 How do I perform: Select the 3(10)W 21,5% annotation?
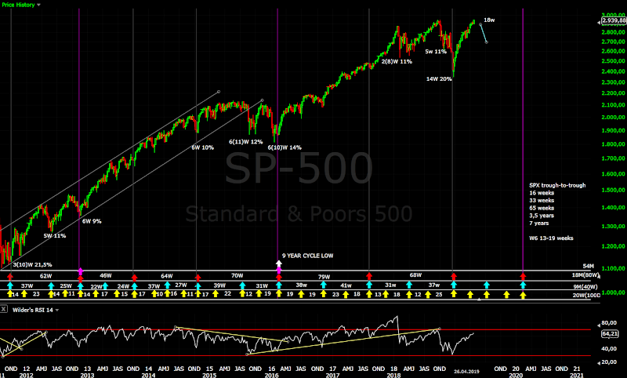point(32,264)
